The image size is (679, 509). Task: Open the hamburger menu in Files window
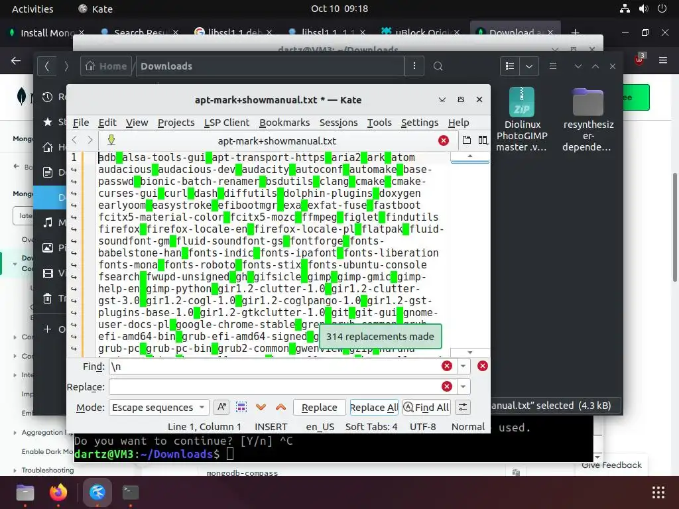click(x=552, y=66)
